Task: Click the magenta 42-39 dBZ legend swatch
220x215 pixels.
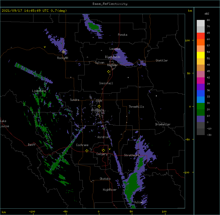Action: [x=201, y=80]
